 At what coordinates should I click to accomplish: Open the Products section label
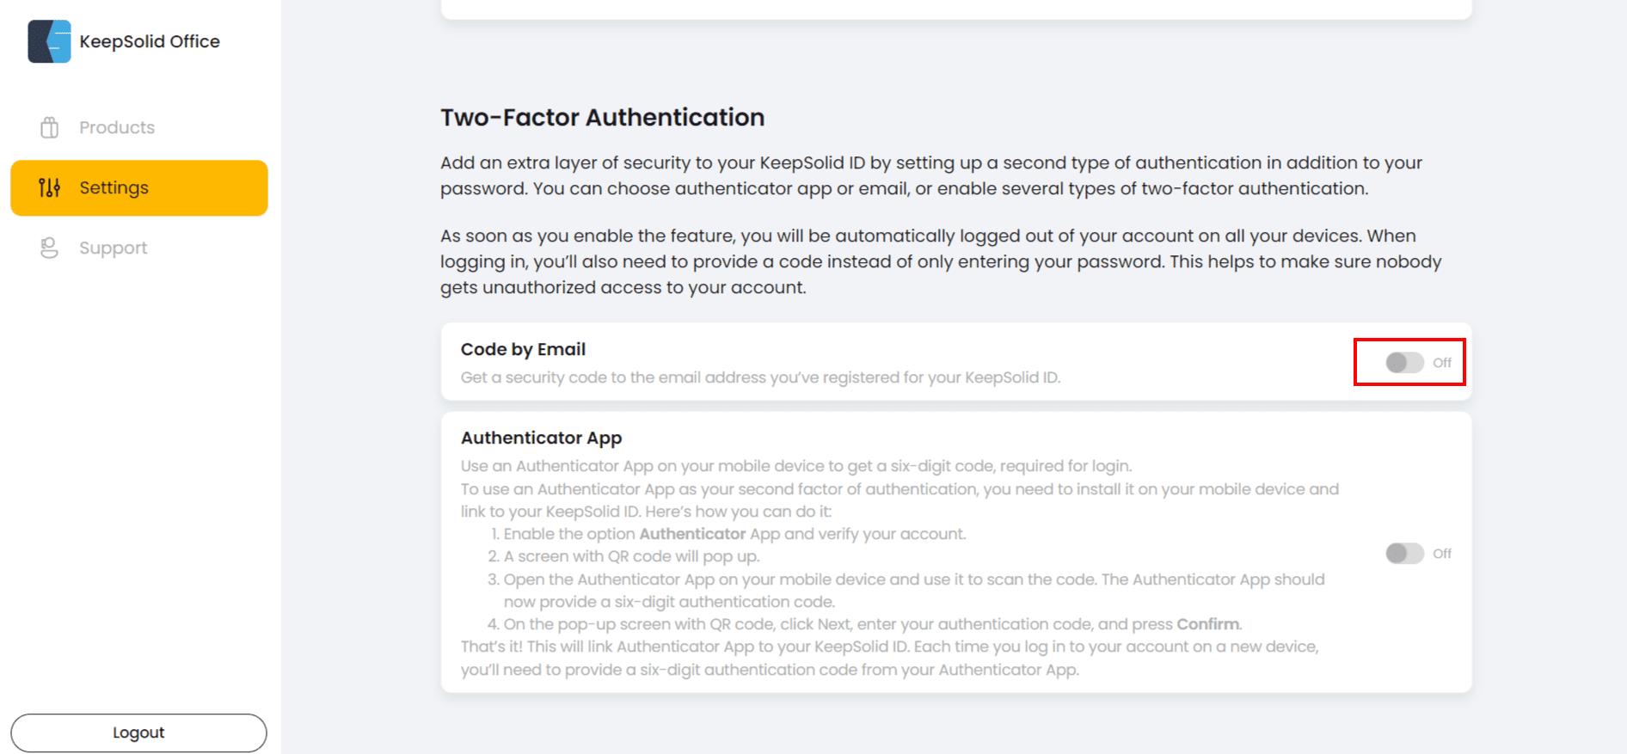117,127
